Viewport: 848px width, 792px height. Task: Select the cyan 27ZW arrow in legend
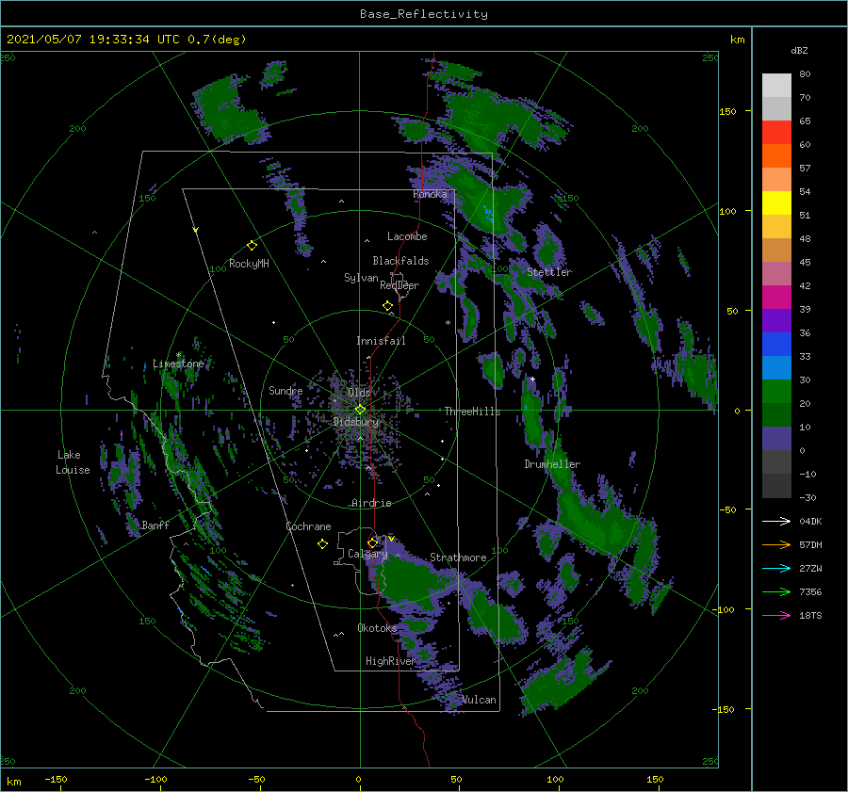(776, 568)
